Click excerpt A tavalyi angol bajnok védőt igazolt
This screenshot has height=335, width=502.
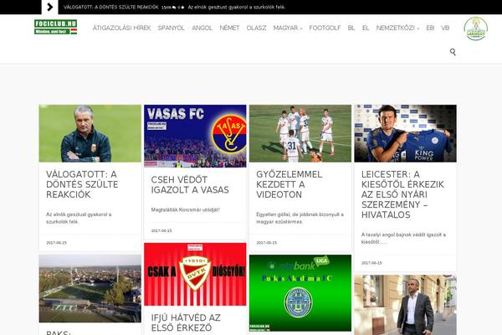[x=403, y=238]
